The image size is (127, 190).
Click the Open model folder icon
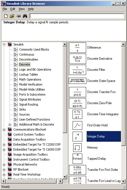tap(12, 16)
